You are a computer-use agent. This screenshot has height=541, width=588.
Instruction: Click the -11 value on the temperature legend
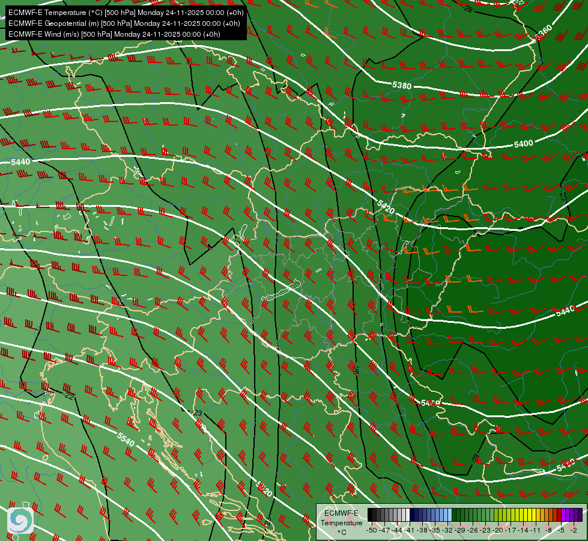(x=536, y=530)
